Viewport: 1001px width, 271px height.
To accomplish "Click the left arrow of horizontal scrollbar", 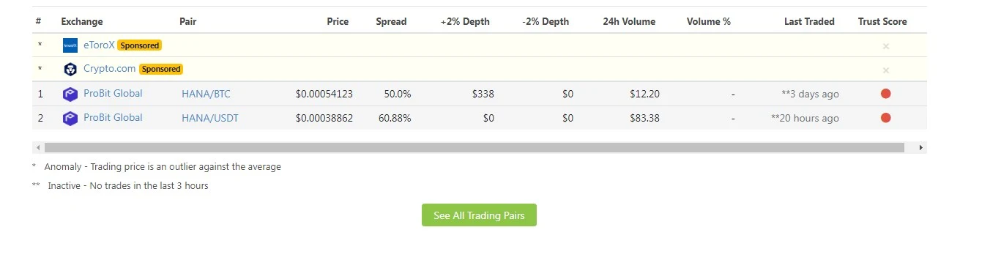I will (38, 147).
